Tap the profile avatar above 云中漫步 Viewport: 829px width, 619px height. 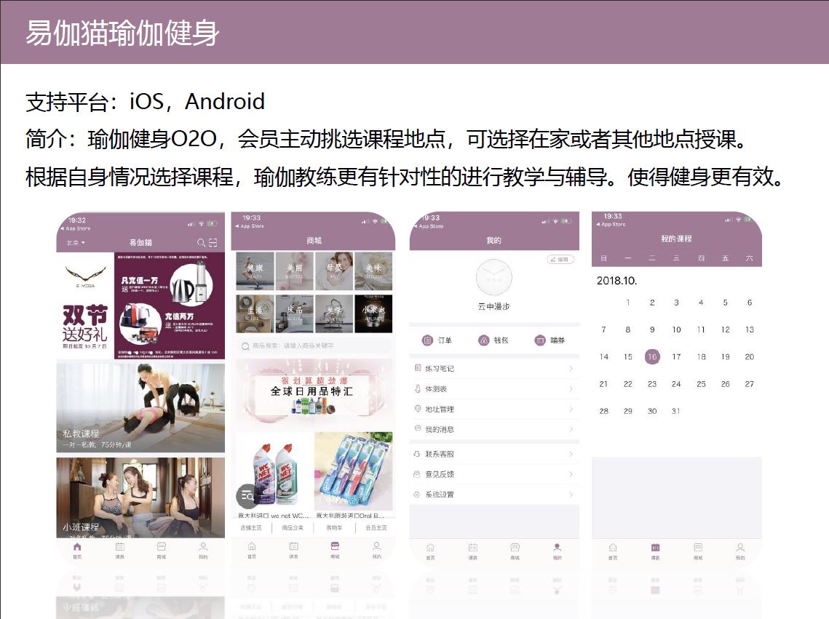493,277
